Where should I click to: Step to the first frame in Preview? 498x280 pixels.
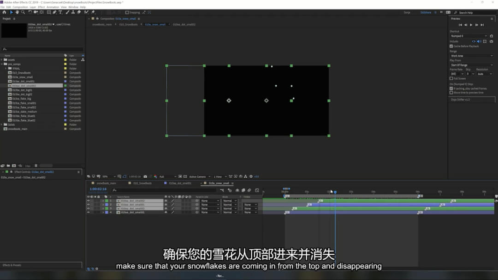click(460, 25)
